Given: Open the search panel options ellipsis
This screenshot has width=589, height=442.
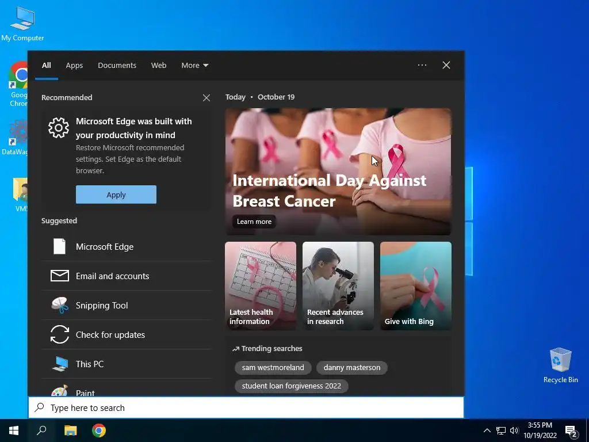Looking at the screenshot, I should 422,65.
